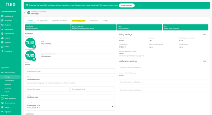Image resolution: width=212 pixels, height=115 pixels.
Task: Click the Donation received notification field
Action: click(163, 90)
